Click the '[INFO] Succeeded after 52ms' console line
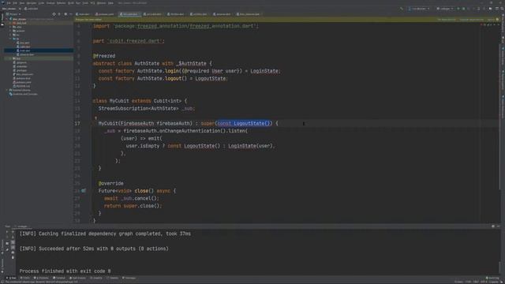 (94, 248)
